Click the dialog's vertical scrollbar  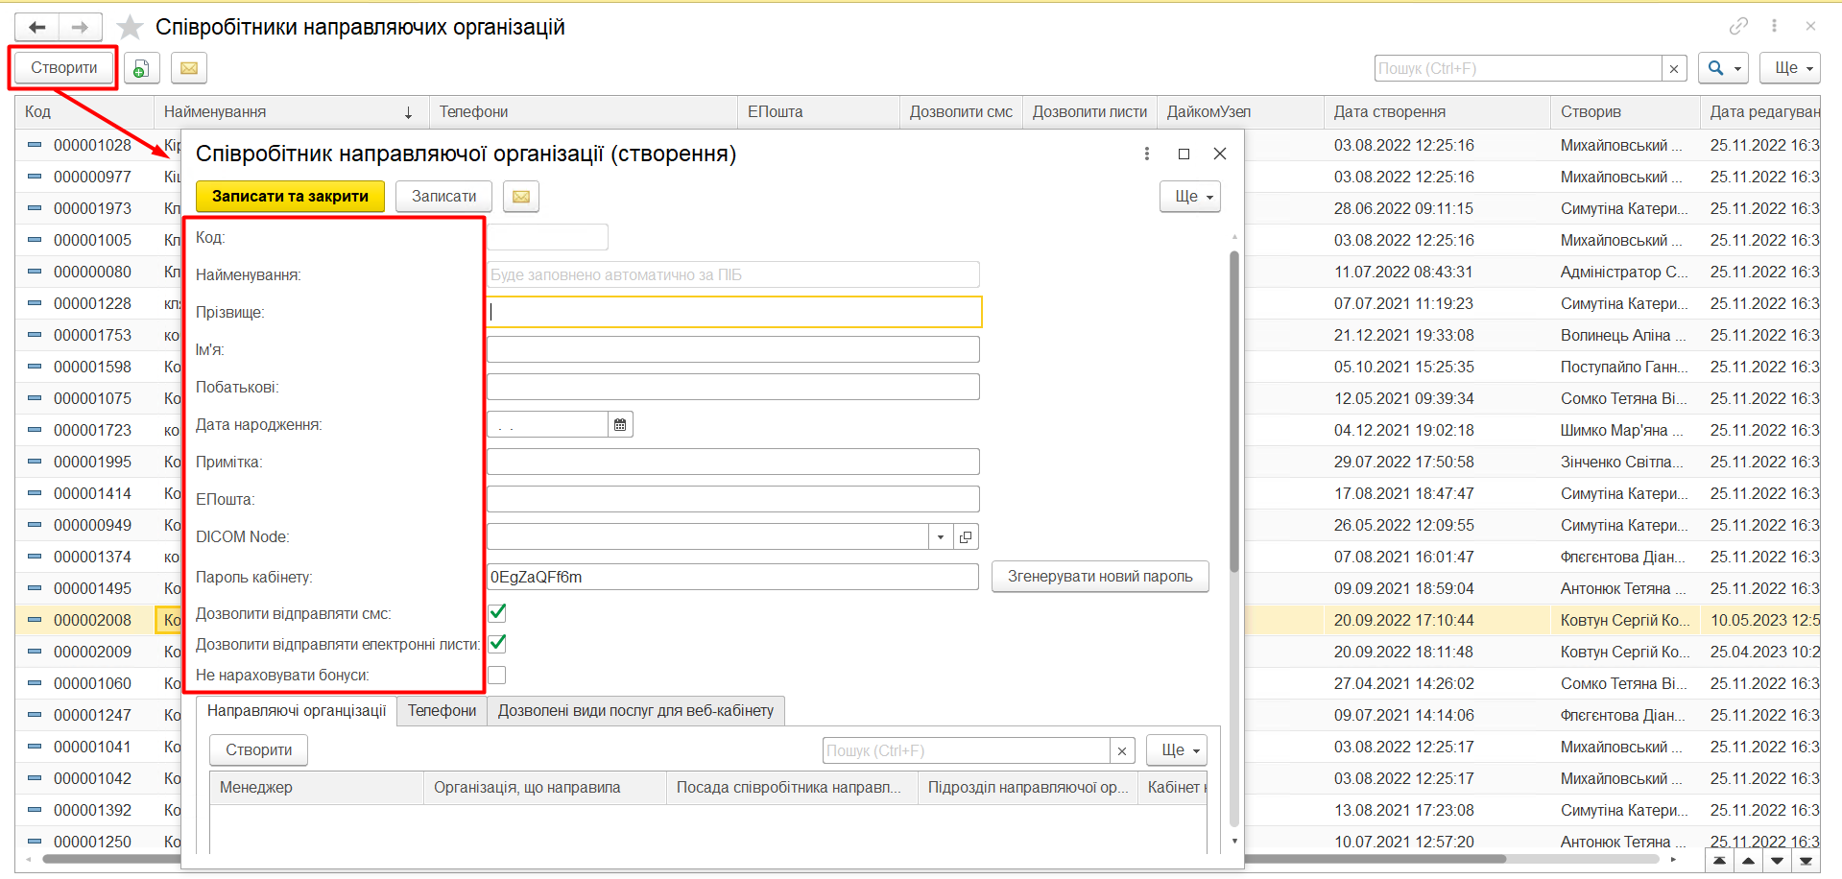pyautogui.click(x=1234, y=413)
